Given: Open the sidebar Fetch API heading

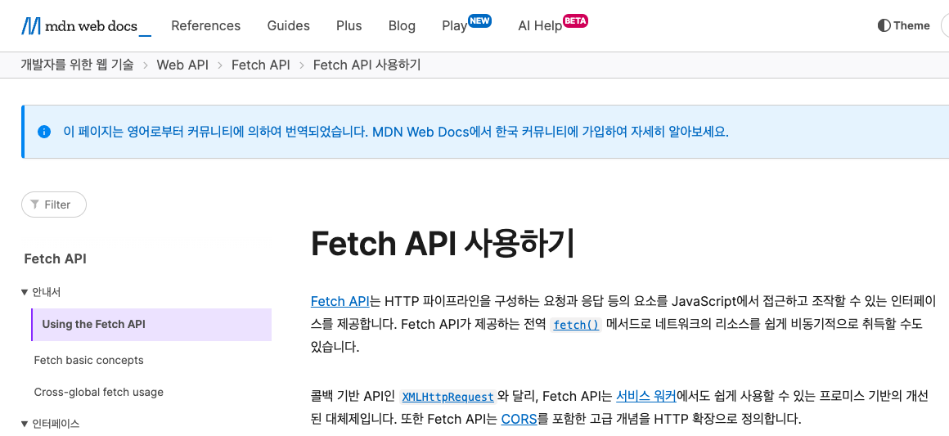Looking at the screenshot, I should pyautogui.click(x=55, y=258).
